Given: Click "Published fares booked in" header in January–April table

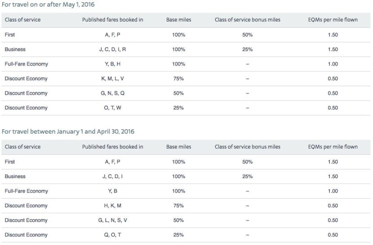Looking at the screenshot, I should pos(112,147).
